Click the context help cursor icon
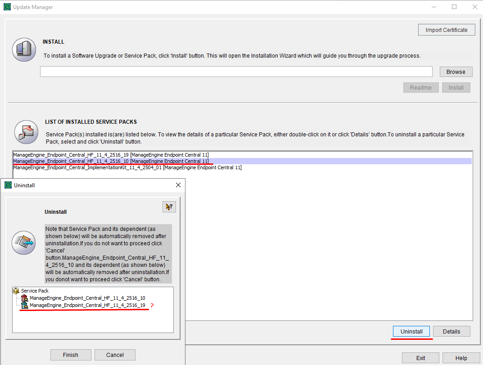The width and height of the screenshot is (483, 365). tap(169, 207)
